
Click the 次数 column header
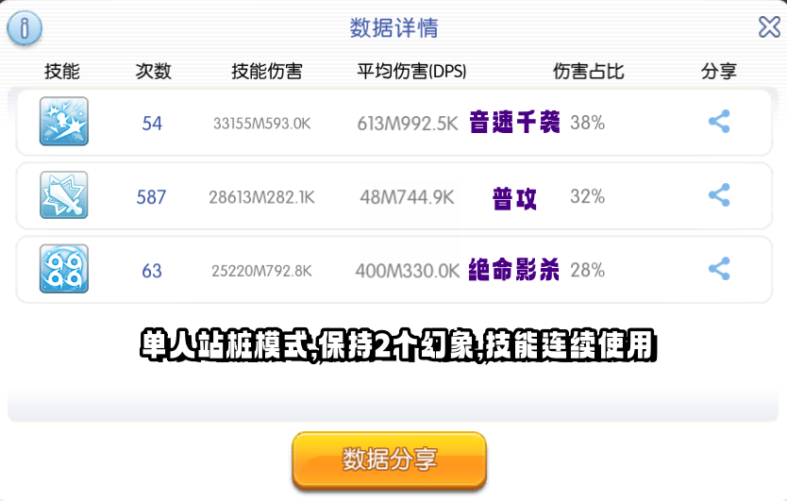coord(153,72)
